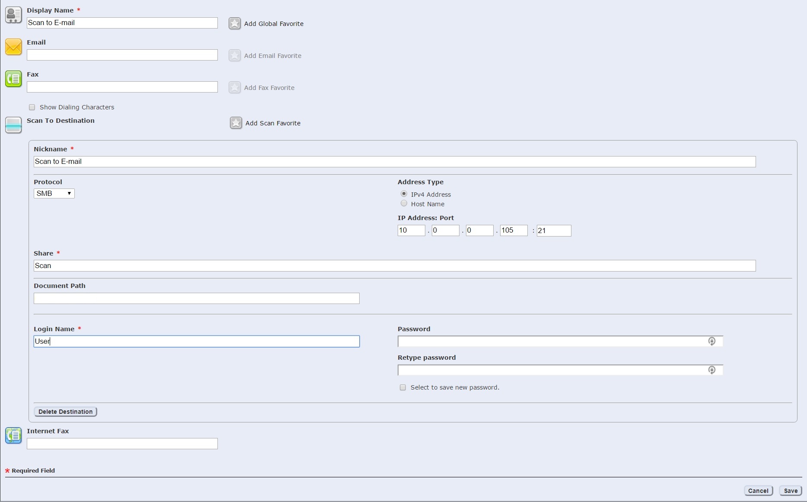Focus the Document Path input field
Image resolution: width=807 pixels, height=502 pixels.
[196, 298]
